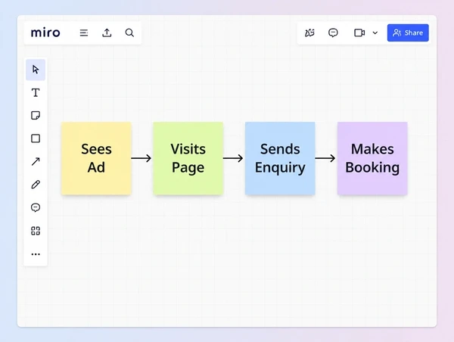Select the green Visits Page sticky note
This screenshot has height=342, width=454.
click(x=188, y=158)
